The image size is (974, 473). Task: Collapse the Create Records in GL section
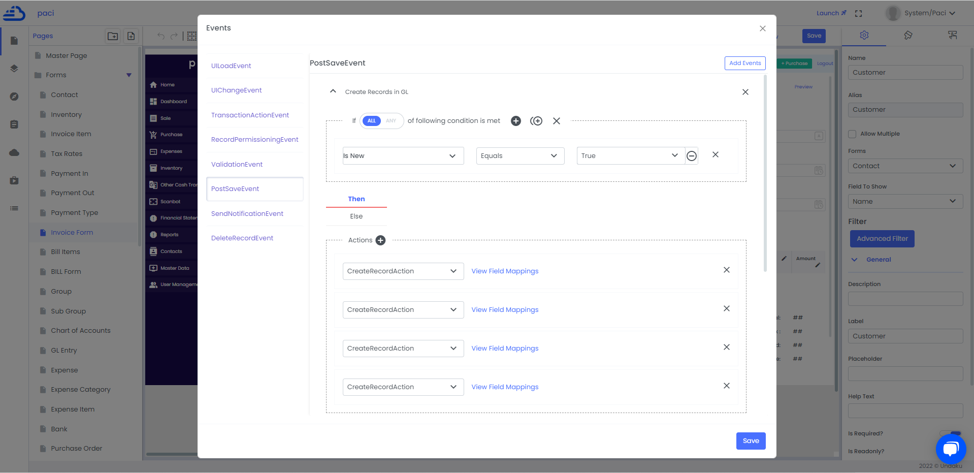point(333,91)
